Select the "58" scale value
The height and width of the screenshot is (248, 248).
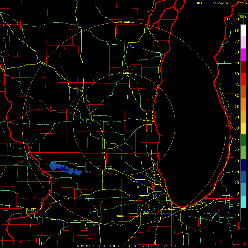(x=237, y=52)
